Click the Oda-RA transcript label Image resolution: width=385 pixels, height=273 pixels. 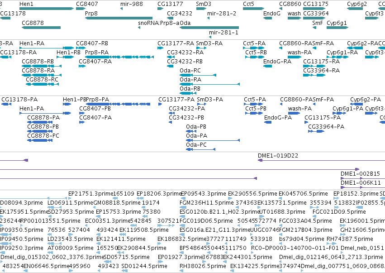[190, 80]
